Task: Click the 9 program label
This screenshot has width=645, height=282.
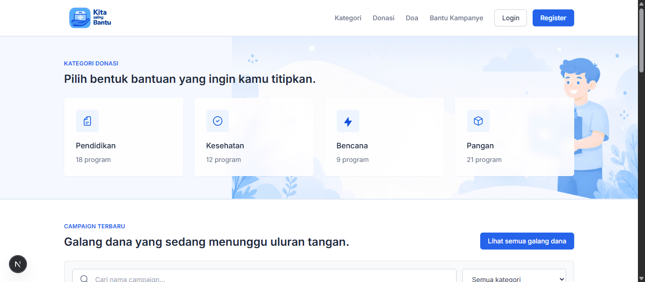Action: point(353,160)
